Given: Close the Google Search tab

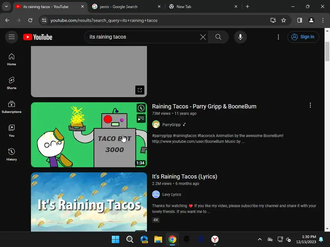Looking at the screenshot, I should (159, 7).
